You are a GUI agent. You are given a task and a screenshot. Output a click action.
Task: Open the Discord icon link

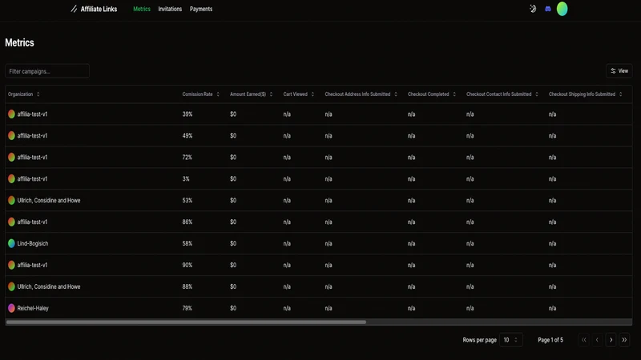point(548,9)
